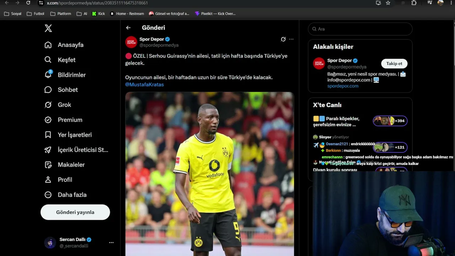Open site information icon in address bar
Screen dimensions: 455x256
click(41, 3)
